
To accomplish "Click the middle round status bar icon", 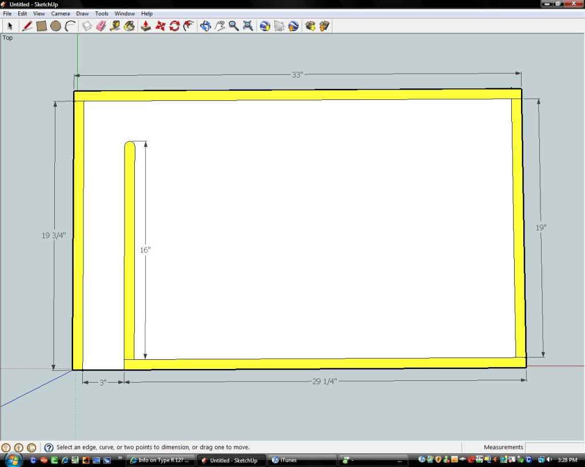I will (19, 447).
